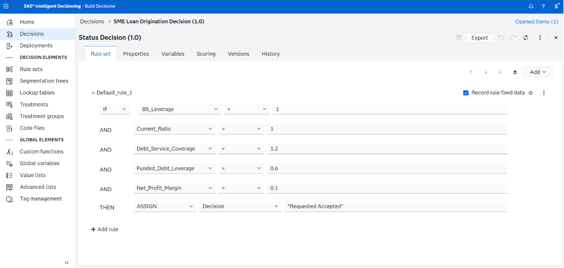This screenshot has width=564, height=268.
Task: Uncheck Record rule fired data
Action: 466,93
